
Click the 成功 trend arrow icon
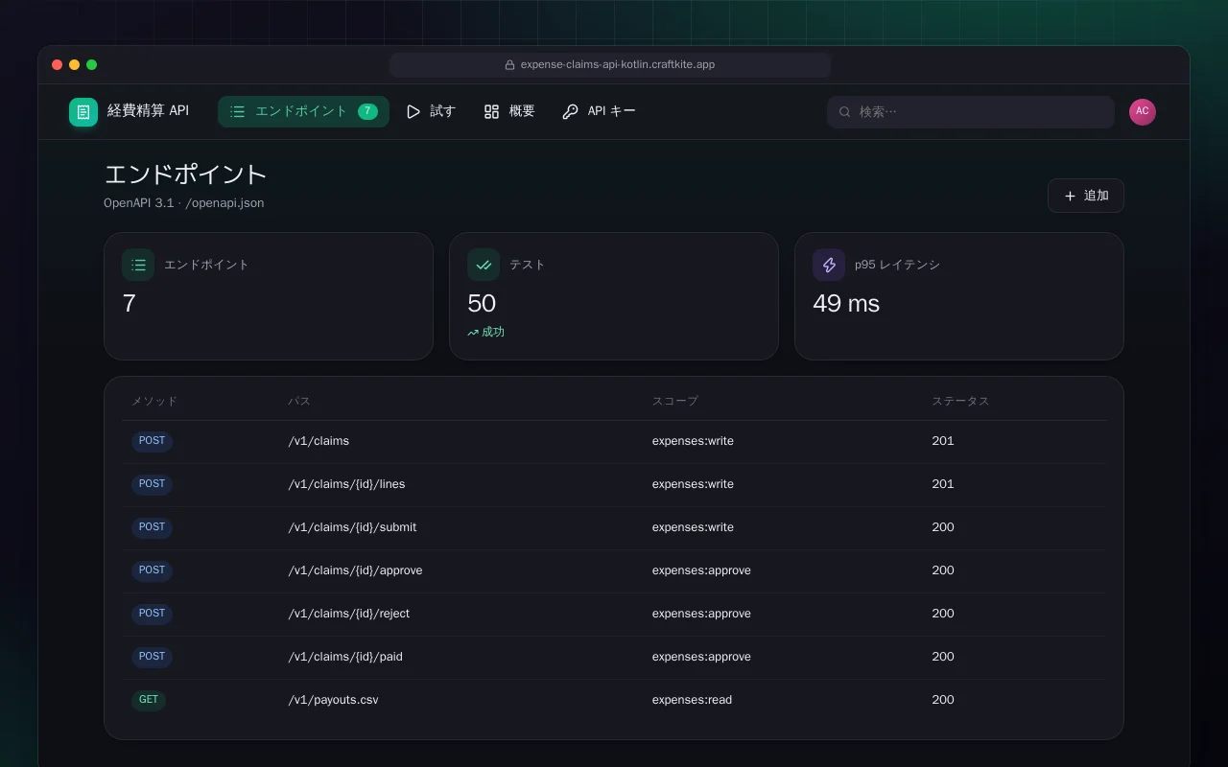(x=473, y=333)
